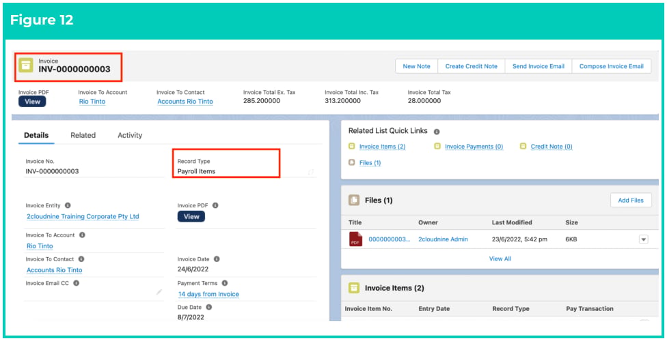Click info icon next to Invoice To Account
Screen dimensions: 667x341
pos(82,235)
